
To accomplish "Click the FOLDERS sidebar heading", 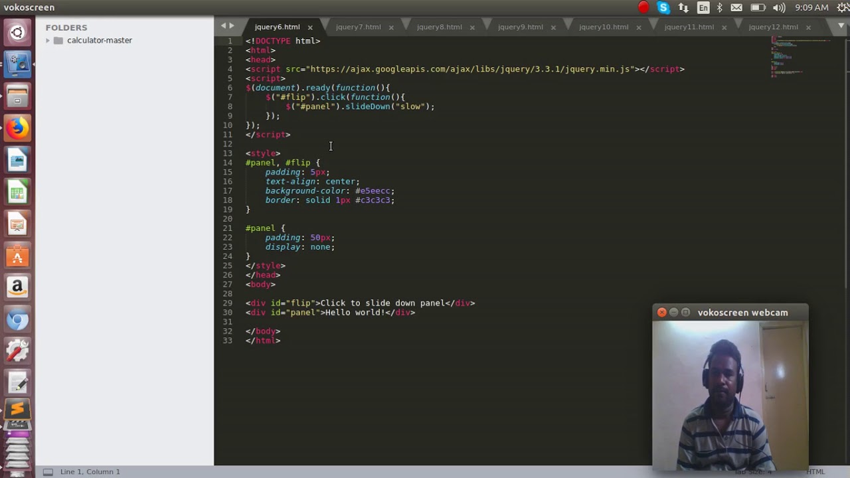I will (x=66, y=27).
